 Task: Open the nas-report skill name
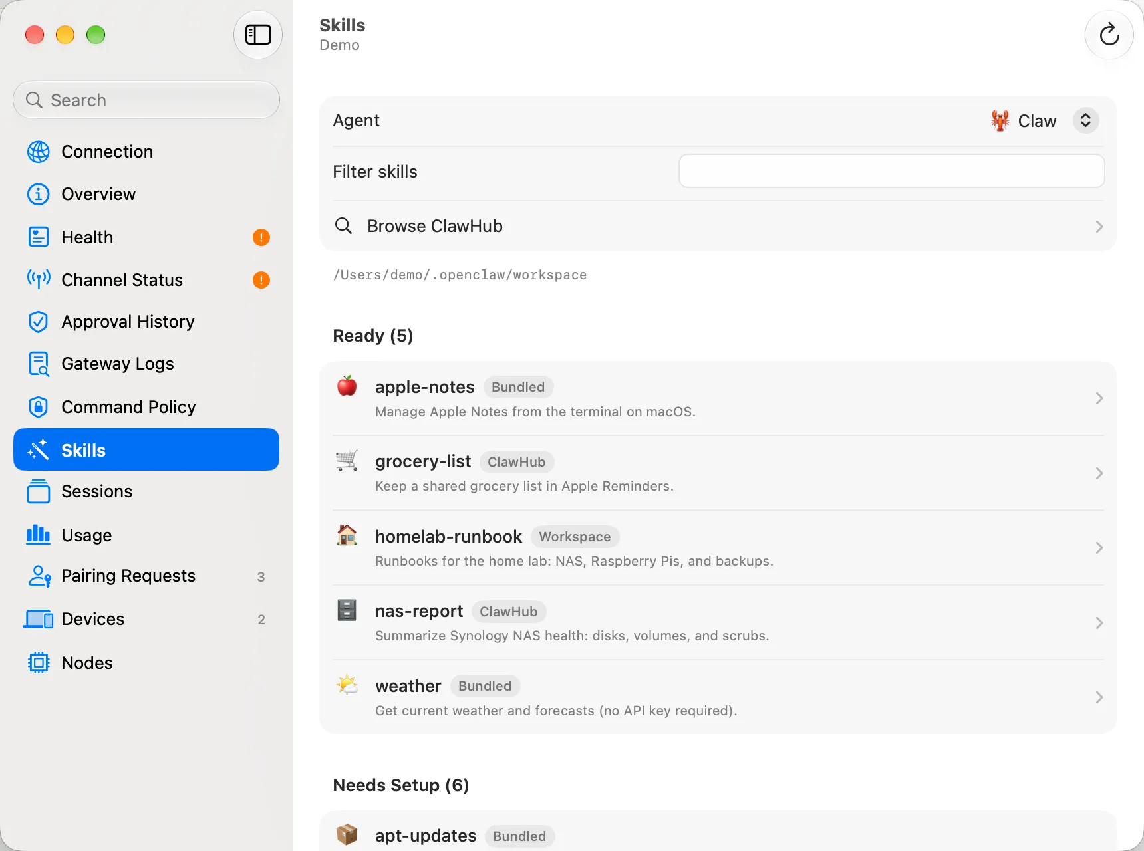click(419, 611)
